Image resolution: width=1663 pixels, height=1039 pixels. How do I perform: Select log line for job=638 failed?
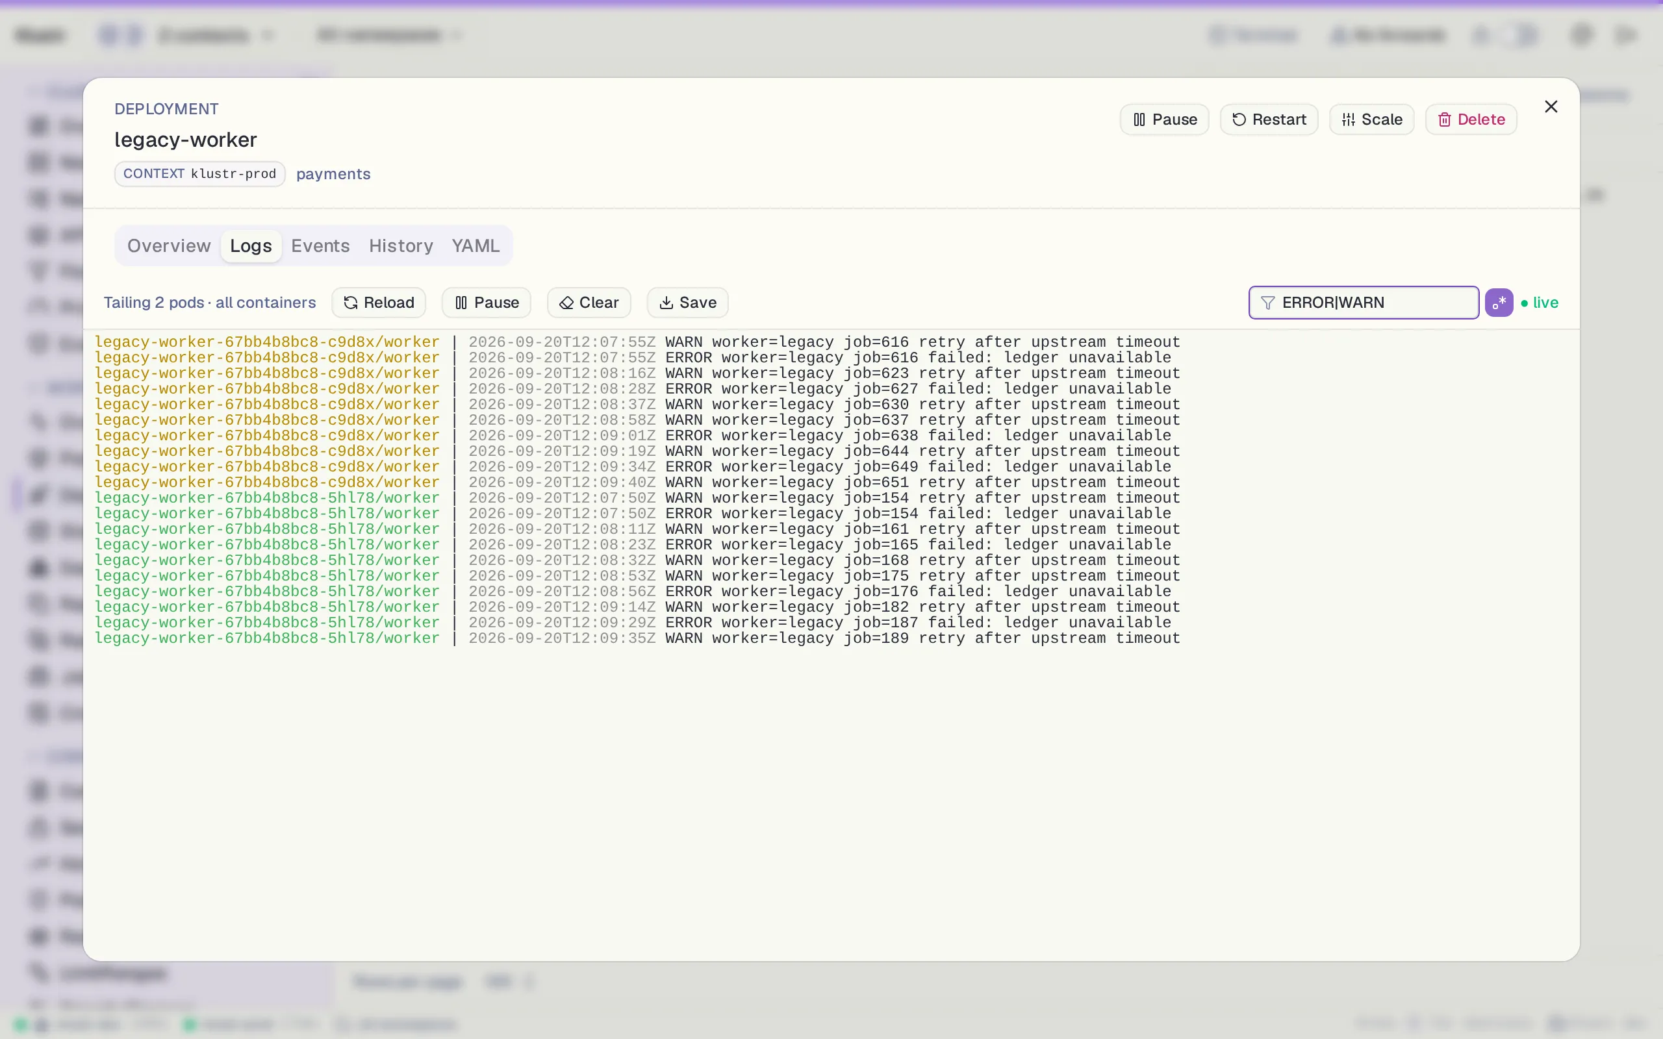coord(633,436)
